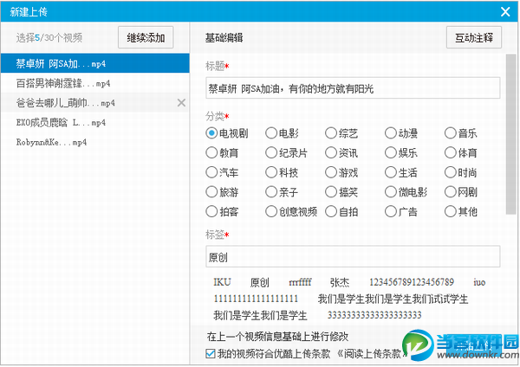The height and width of the screenshot is (367, 520).
Task: Add the suggested tag 张杰
Action: [340, 282]
